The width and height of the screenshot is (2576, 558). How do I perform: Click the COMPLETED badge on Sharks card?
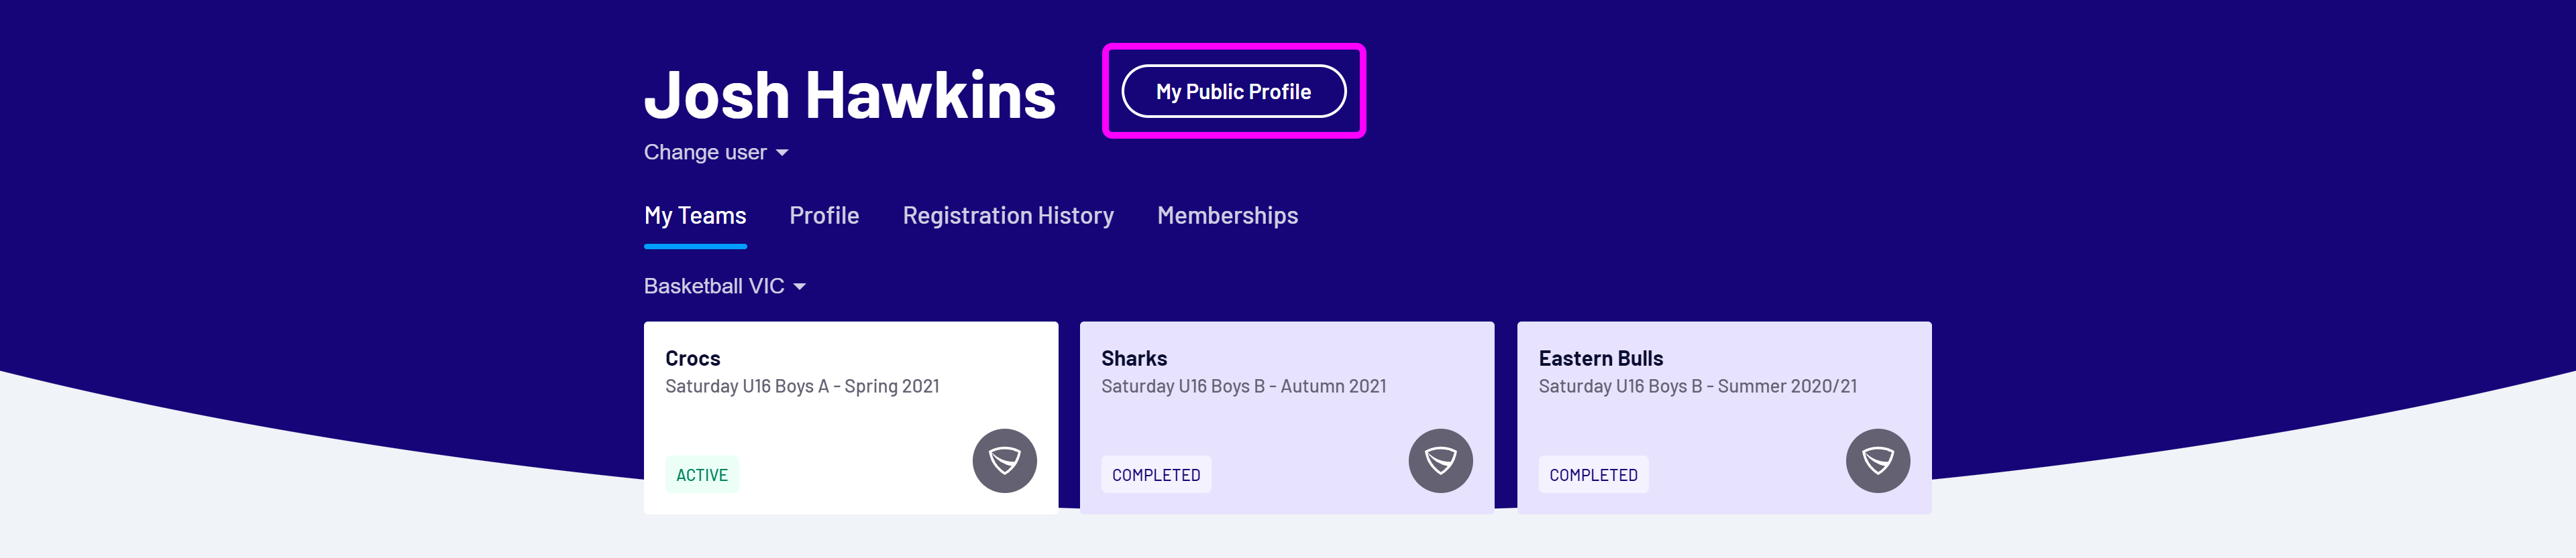pos(1156,474)
